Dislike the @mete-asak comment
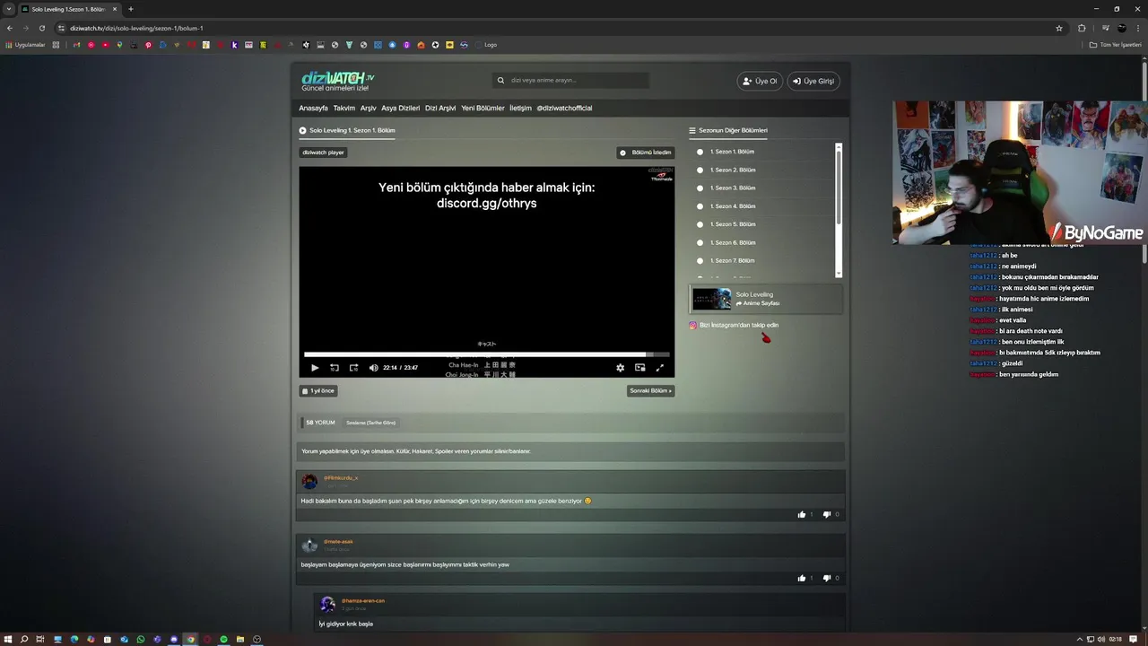The width and height of the screenshot is (1148, 646). coord(826,578)
